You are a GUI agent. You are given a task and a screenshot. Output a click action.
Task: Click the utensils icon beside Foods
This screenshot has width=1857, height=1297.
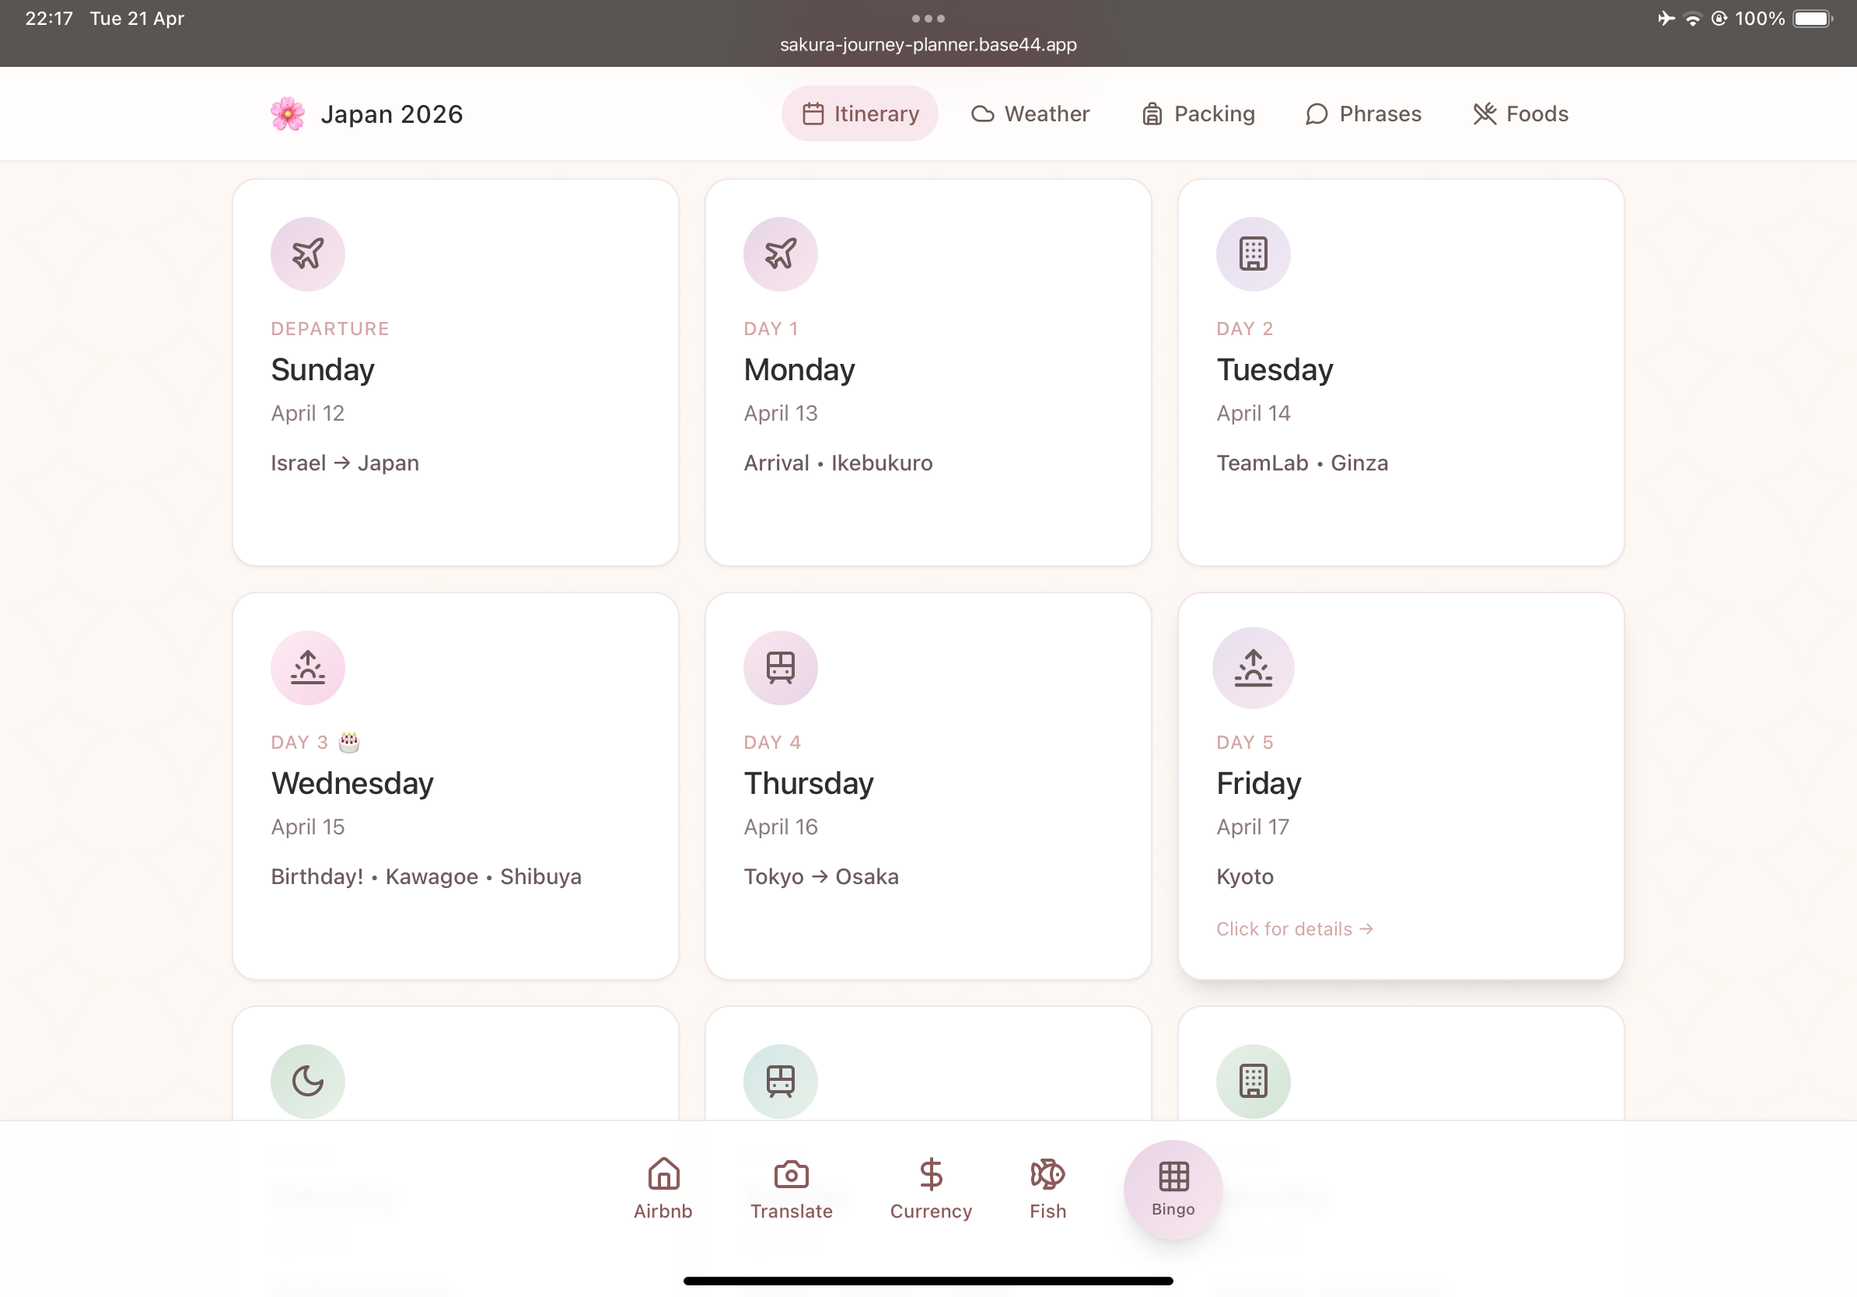coord(1485,114)
